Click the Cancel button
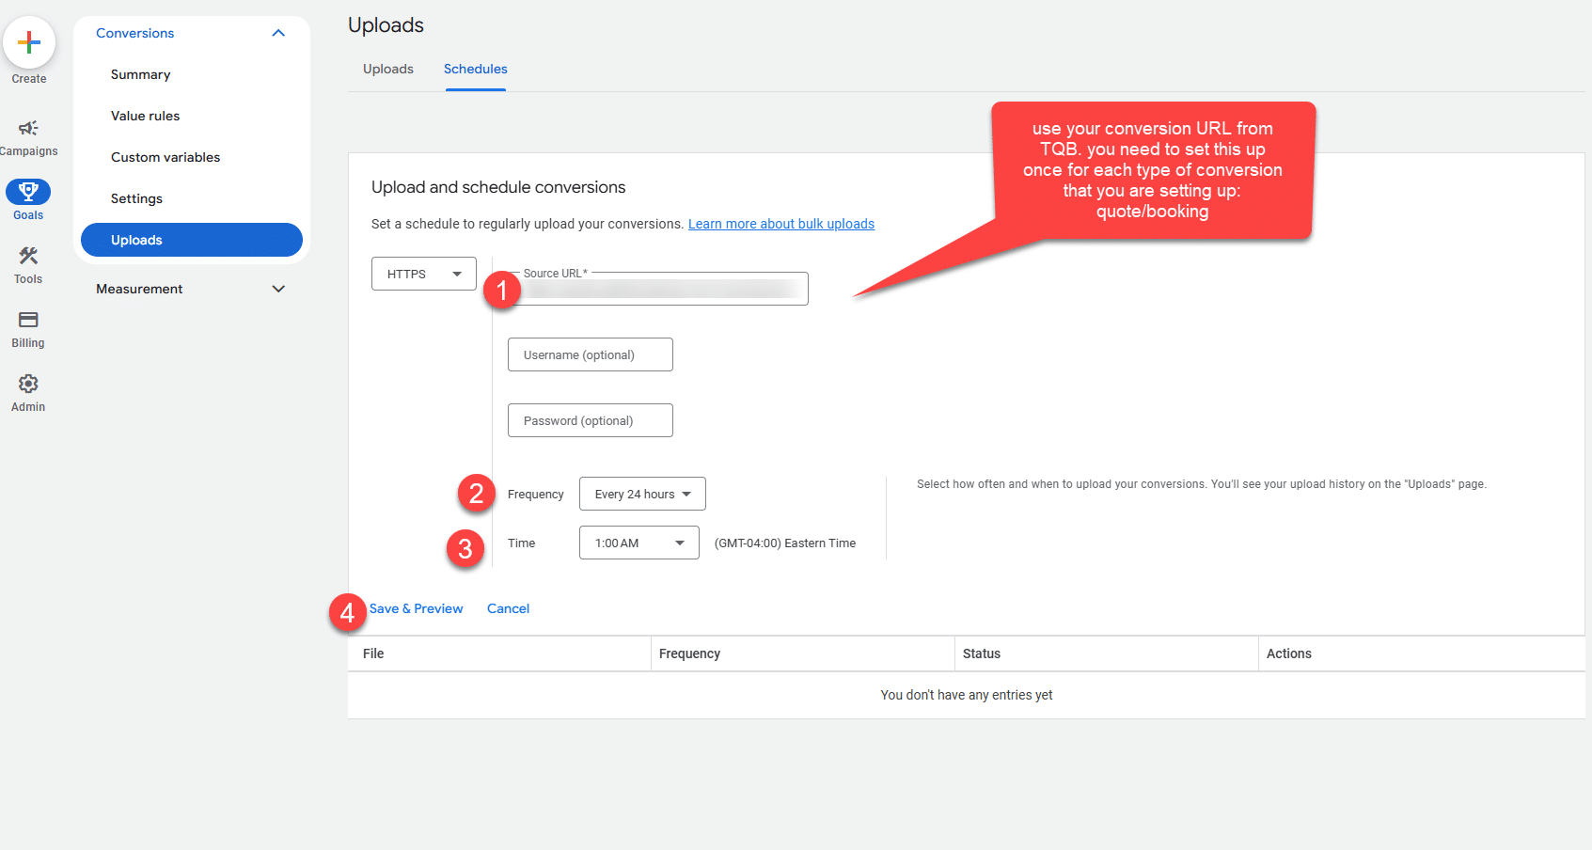 pos(508,608)
